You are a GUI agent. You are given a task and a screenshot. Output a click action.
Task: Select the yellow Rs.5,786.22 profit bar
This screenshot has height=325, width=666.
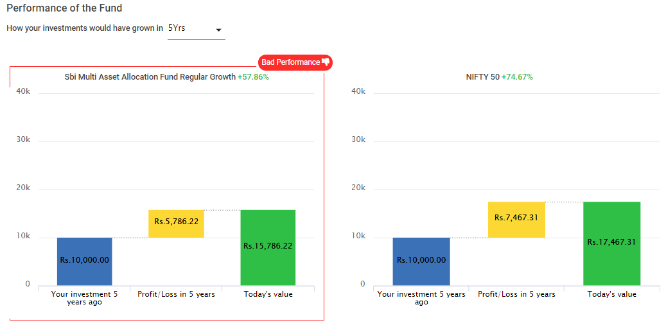[176, 224]
